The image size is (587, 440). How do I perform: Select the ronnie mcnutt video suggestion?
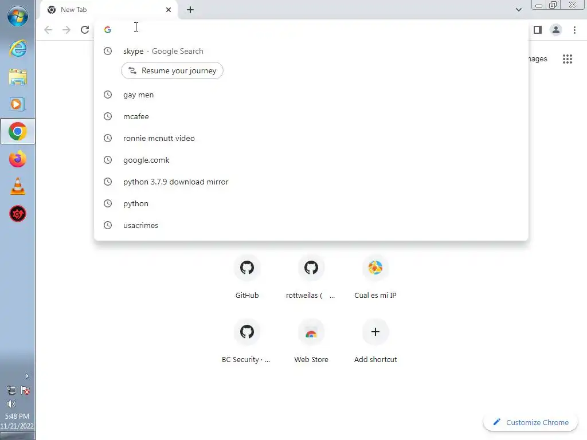coord(311,139)
